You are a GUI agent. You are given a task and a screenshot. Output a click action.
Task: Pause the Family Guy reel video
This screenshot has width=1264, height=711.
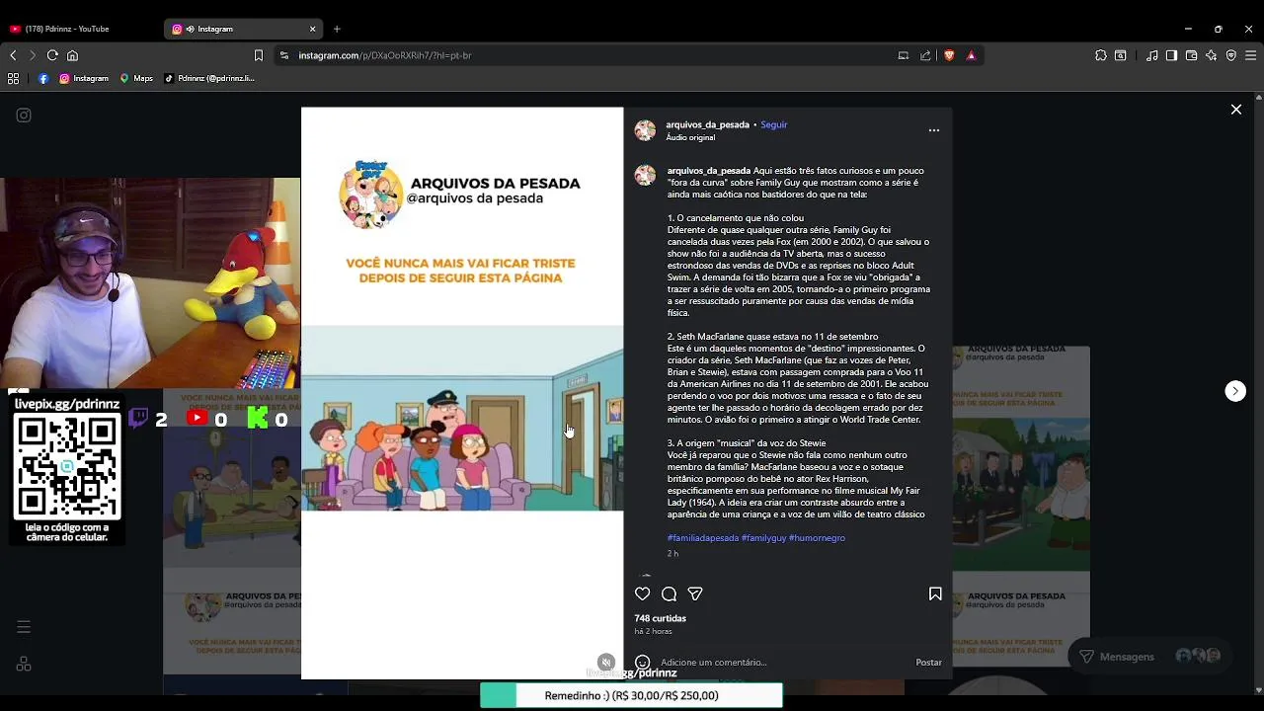pyautogui.click(x=462, y=393)
